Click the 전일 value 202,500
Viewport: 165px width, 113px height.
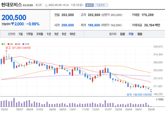[x=68, y=15]
